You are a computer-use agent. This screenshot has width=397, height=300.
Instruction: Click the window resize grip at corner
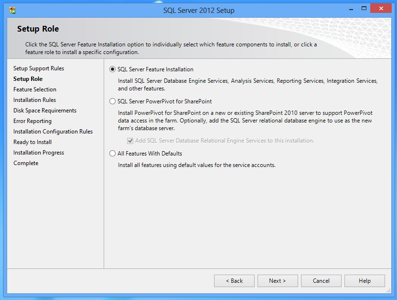(x=389, y=291)
